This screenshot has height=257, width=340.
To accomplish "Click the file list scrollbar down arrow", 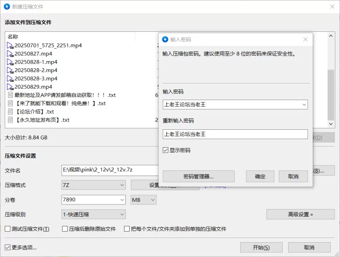I will pyautogui.click(x=331, y=124).
